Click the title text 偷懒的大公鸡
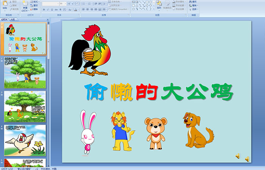Viewport: 265px width, 170px height. (159, 92)
